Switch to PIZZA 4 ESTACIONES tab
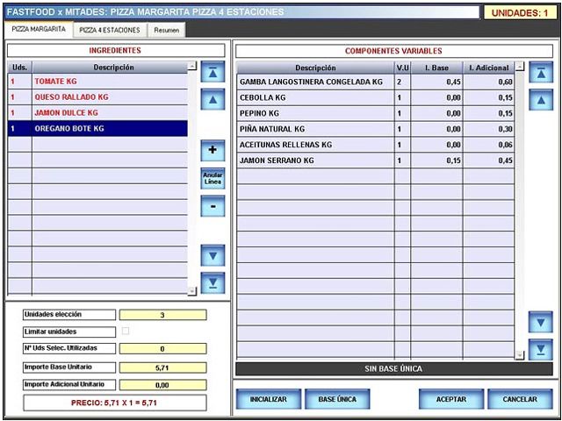The width and height of the screenshot is (562, 421). tap(110, 30)
